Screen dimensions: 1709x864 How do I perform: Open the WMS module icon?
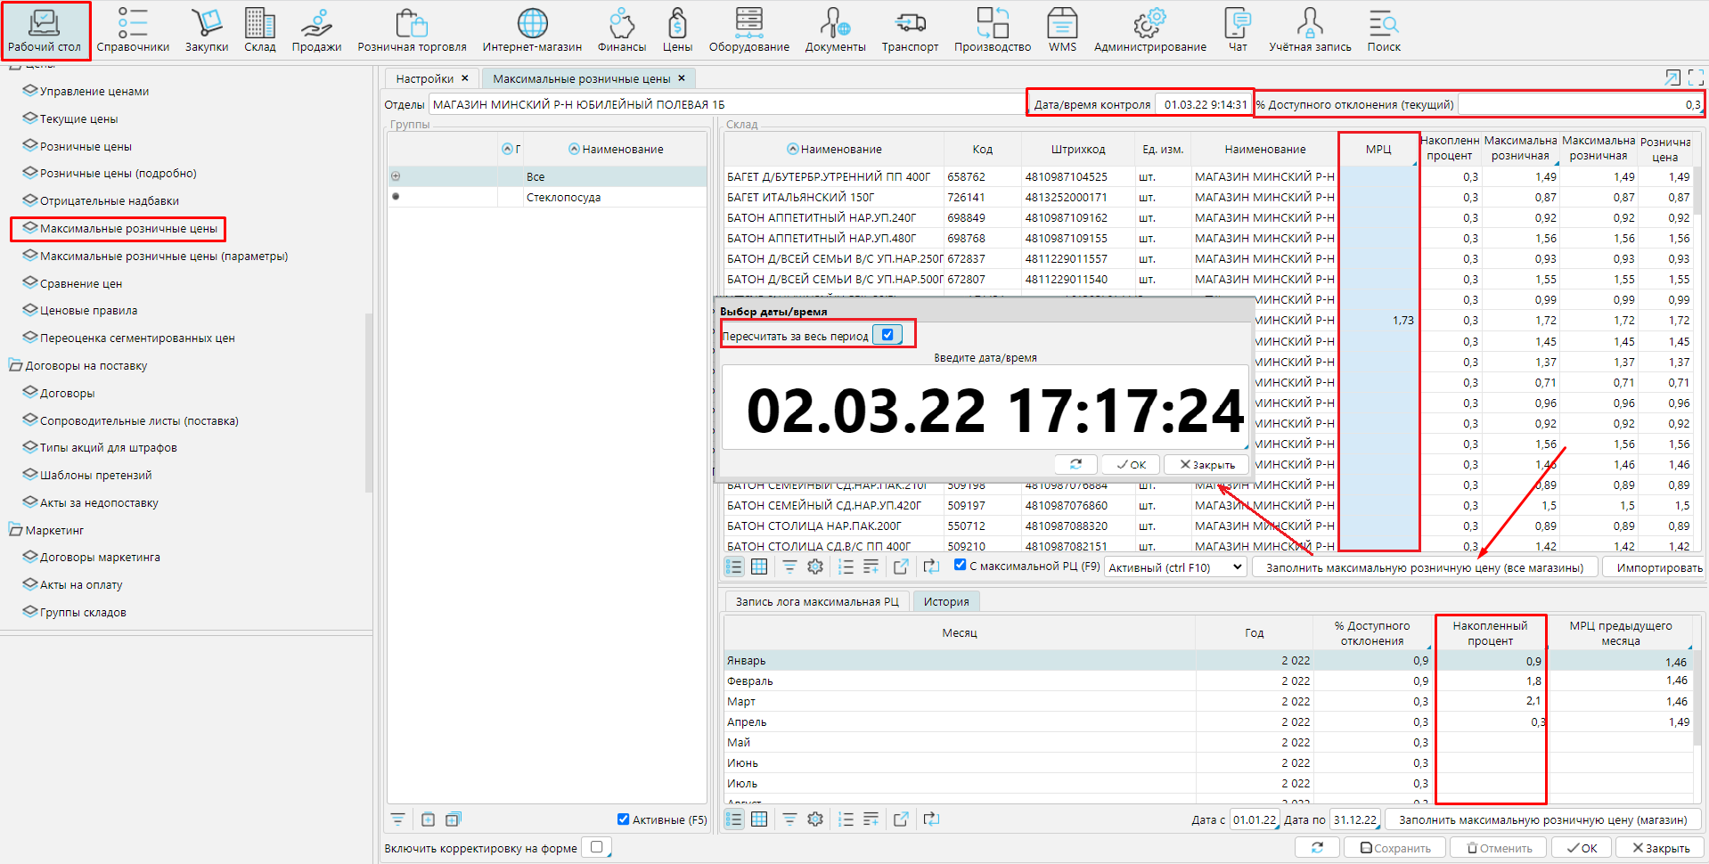(1062, 30)
